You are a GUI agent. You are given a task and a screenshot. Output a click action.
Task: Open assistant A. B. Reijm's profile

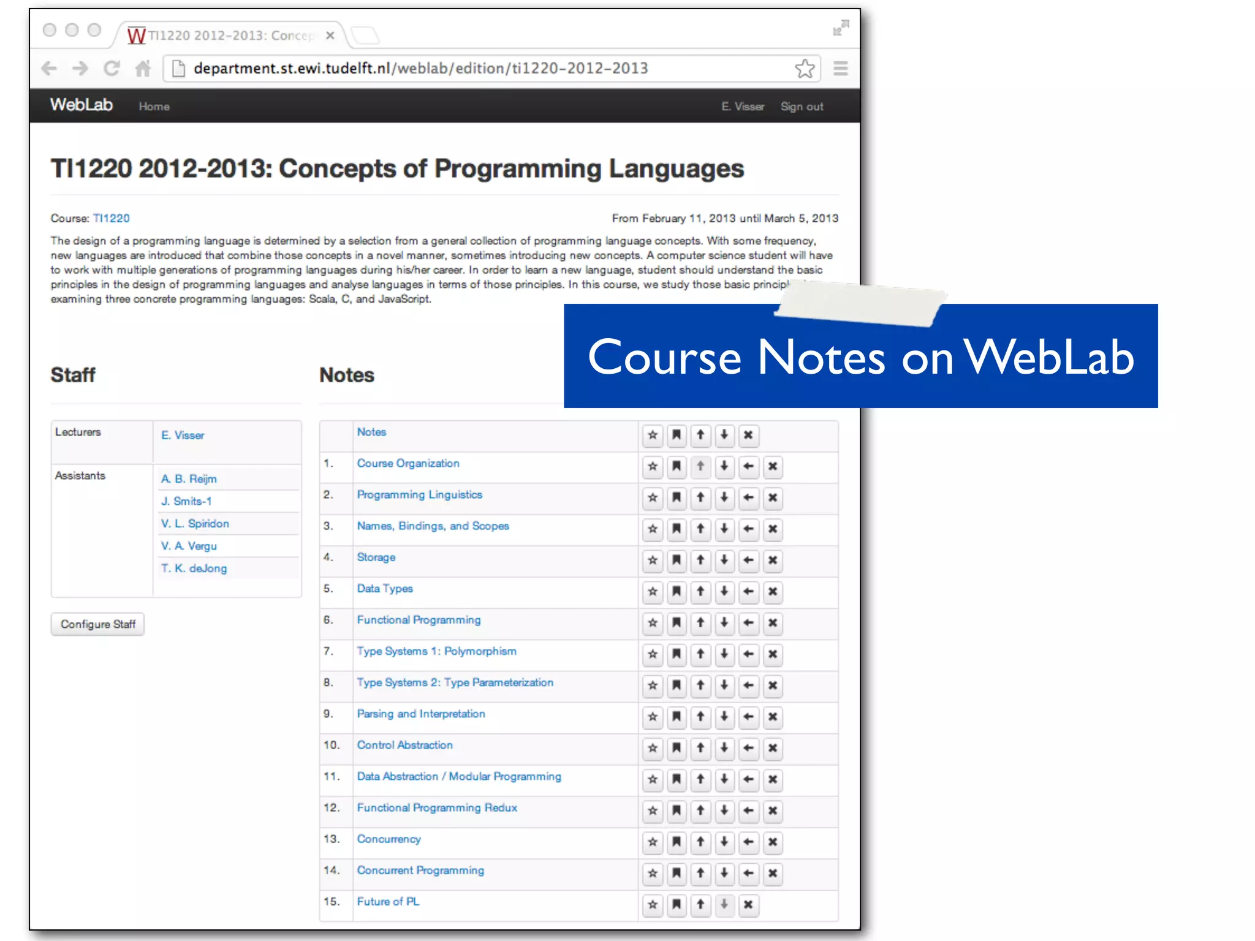tap(189, 479)
